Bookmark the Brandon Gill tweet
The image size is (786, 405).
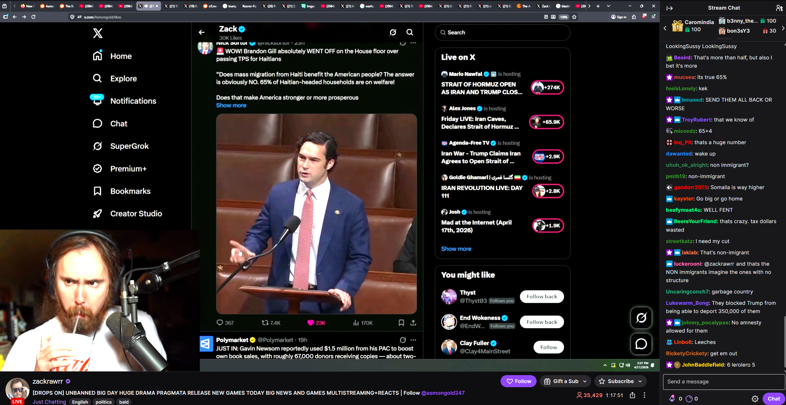(401, 323)
